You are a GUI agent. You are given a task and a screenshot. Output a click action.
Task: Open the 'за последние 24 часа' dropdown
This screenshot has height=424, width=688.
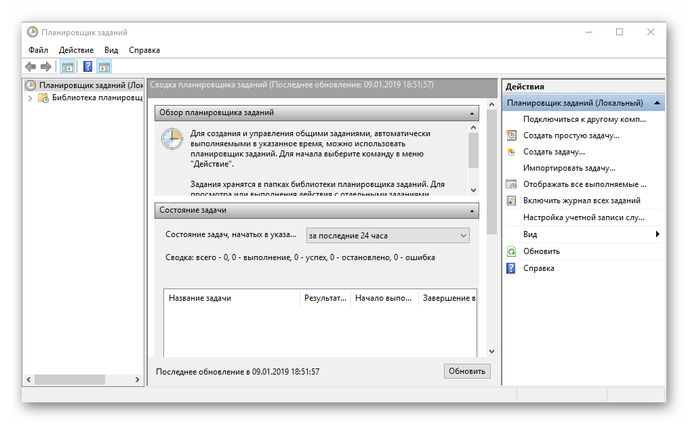388,236
